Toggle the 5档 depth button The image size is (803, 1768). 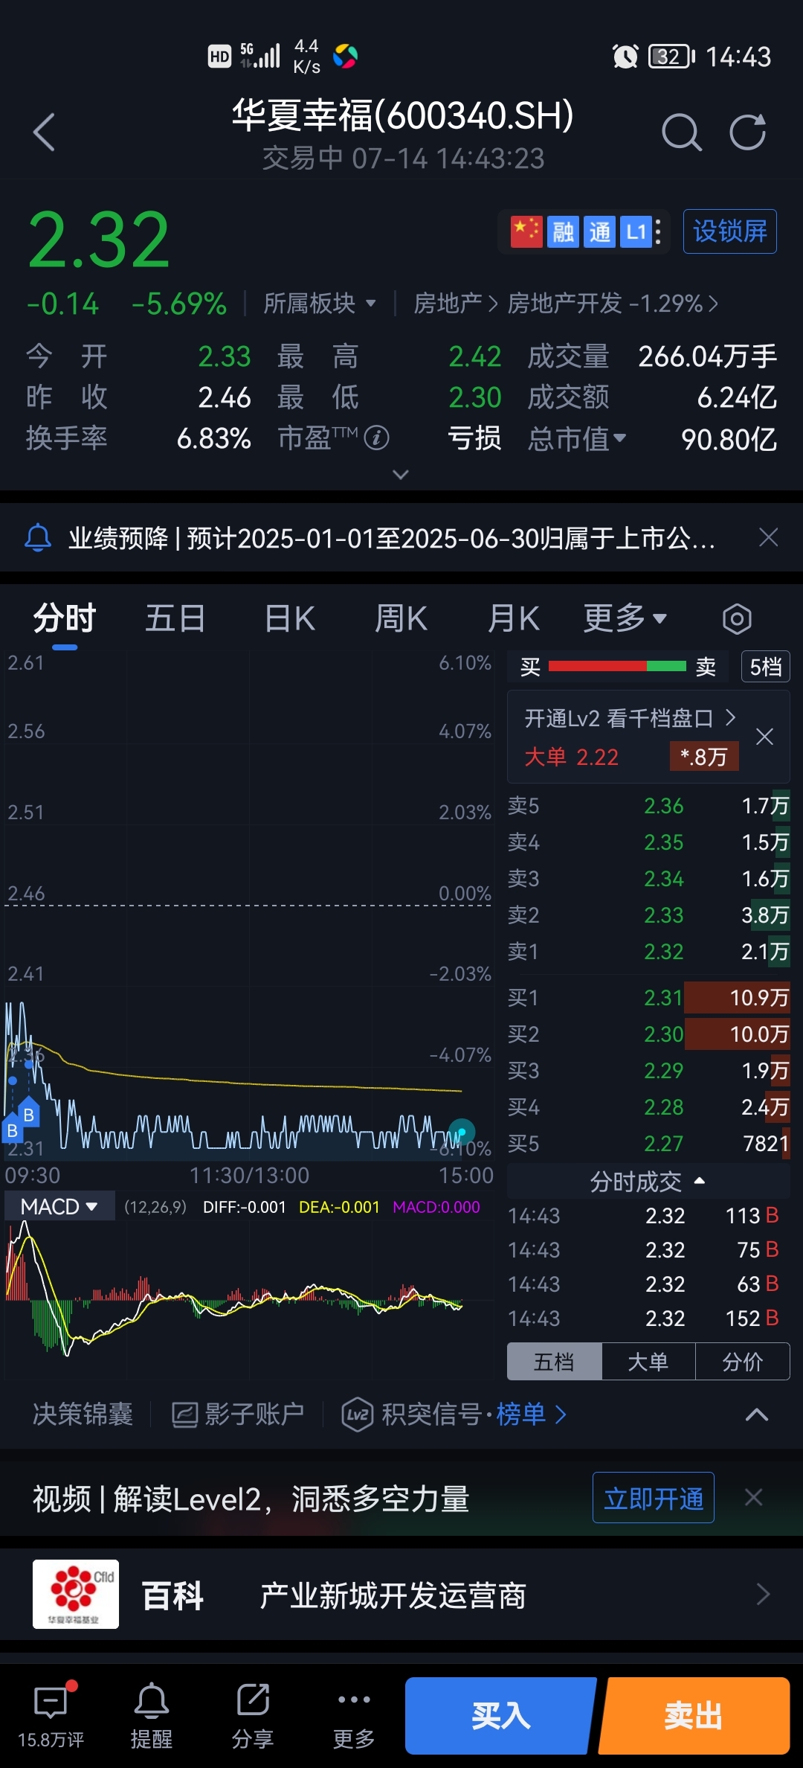point(766,667)
